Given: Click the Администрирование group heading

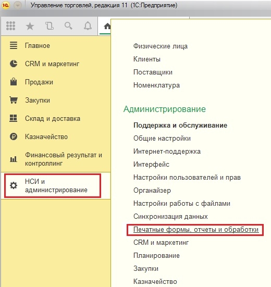Looking at the screenshot, I should [x=165, y=109].
